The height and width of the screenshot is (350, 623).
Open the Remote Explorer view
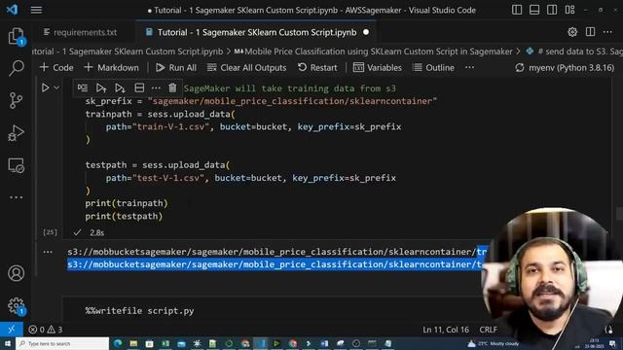pyautogui.click(x=17, y=165)
